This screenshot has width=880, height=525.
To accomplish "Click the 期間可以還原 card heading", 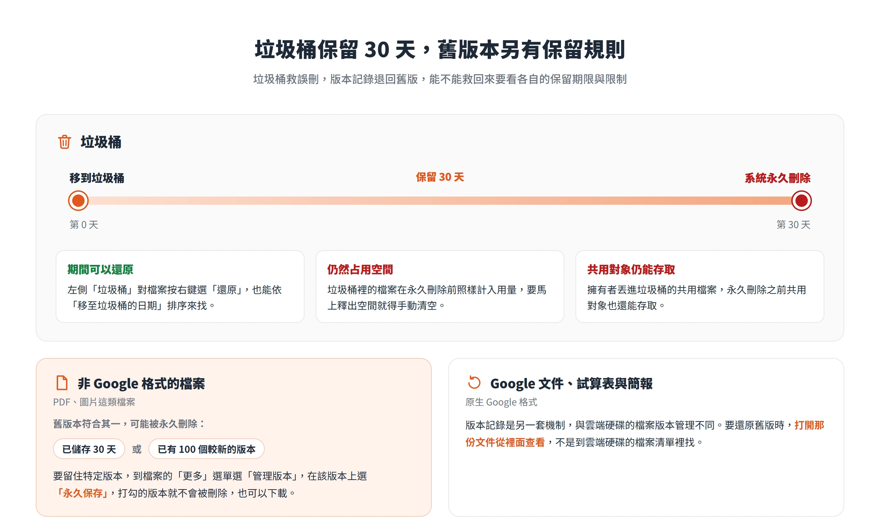I will [x=100, y=269].
